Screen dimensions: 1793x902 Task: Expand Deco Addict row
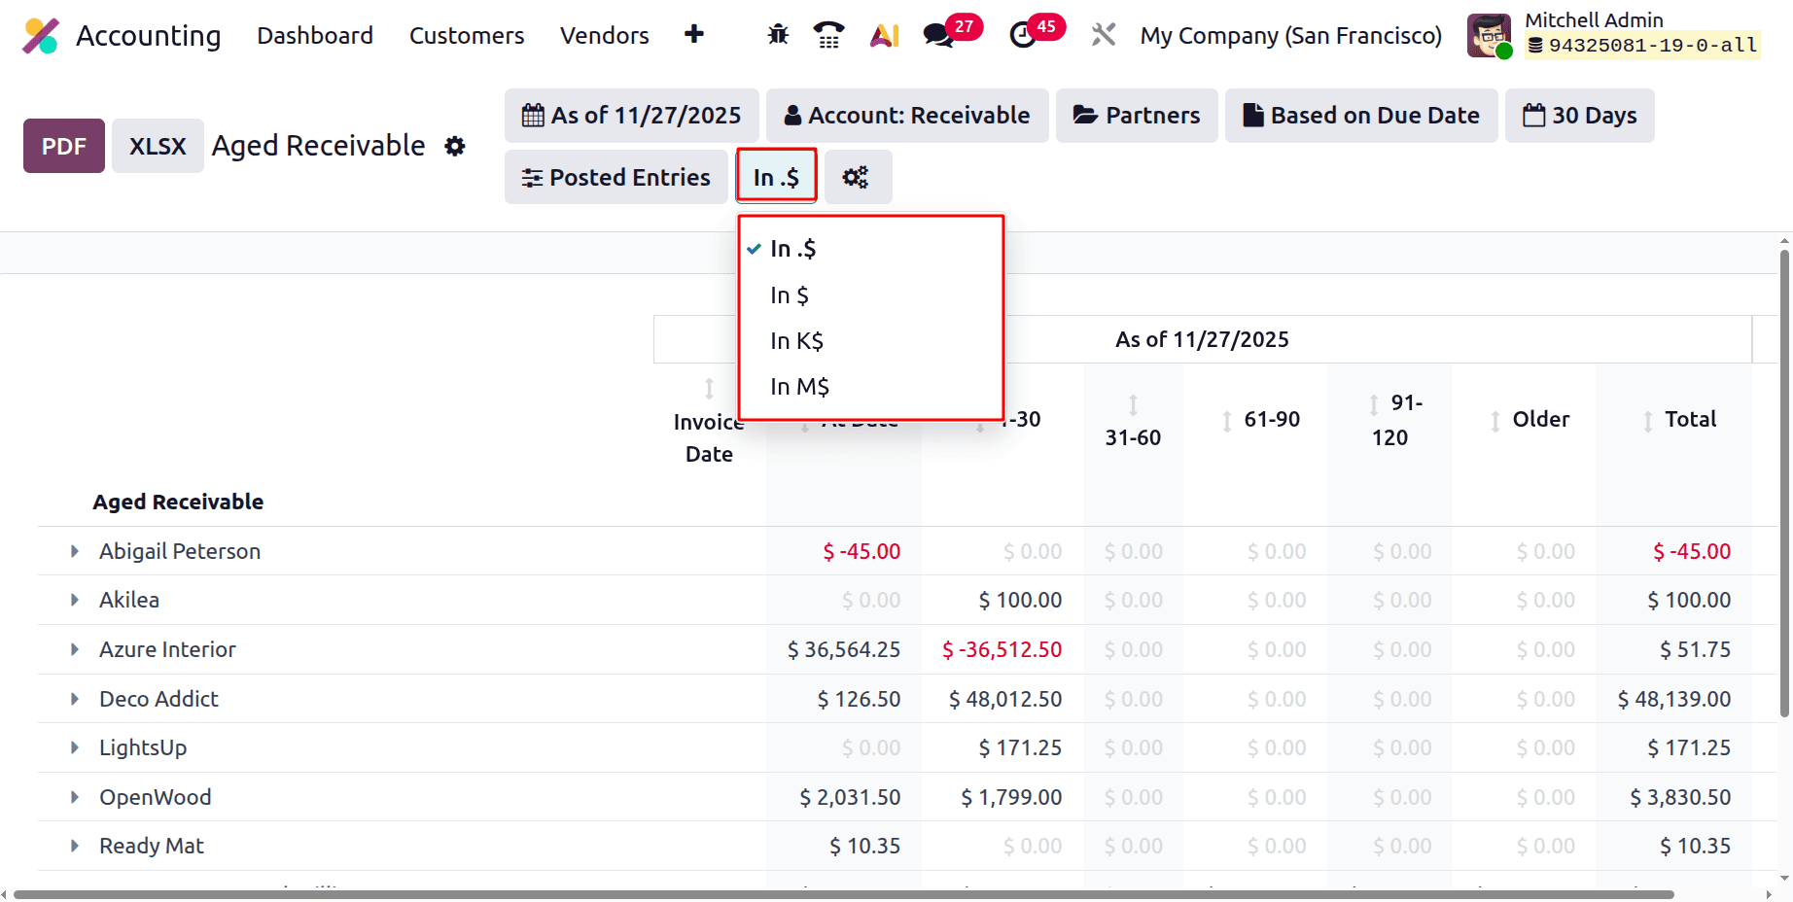tap(75, 699)
